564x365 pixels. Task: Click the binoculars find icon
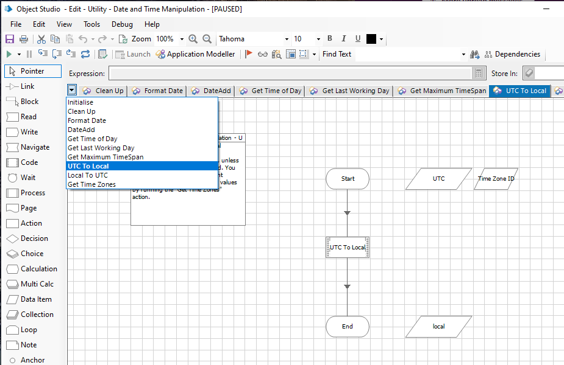tap(474, 54)
